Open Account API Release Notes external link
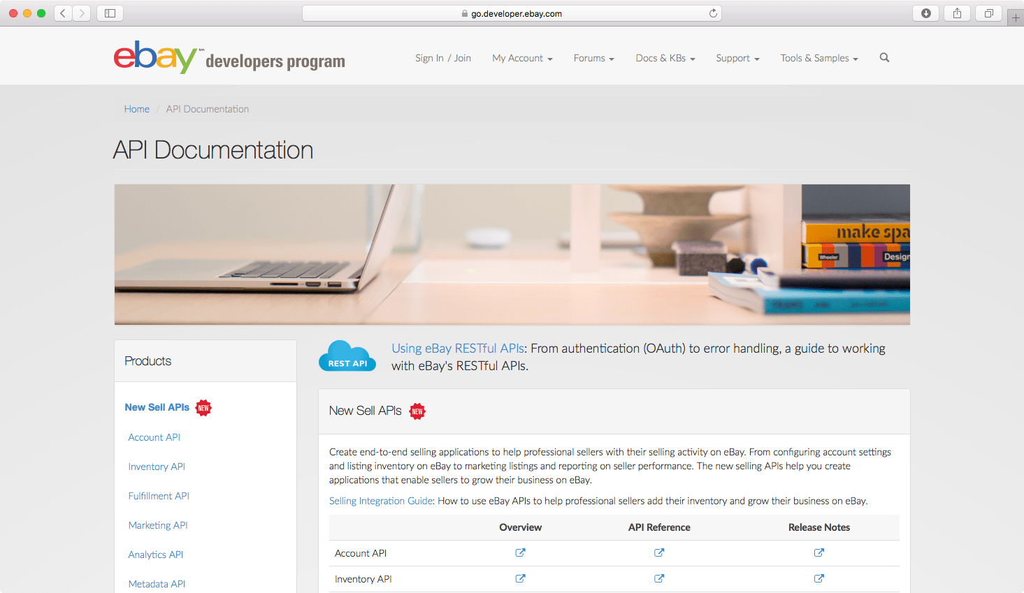The image size is (1024, 593). click(x=819, y=552)
